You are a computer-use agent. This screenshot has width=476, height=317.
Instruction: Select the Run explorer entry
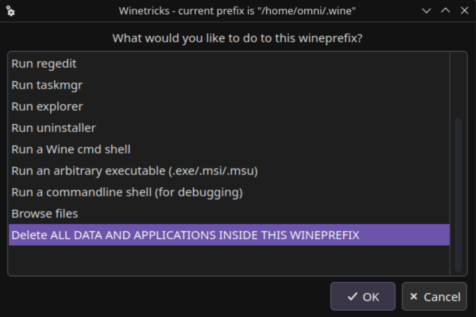(229, 106)
